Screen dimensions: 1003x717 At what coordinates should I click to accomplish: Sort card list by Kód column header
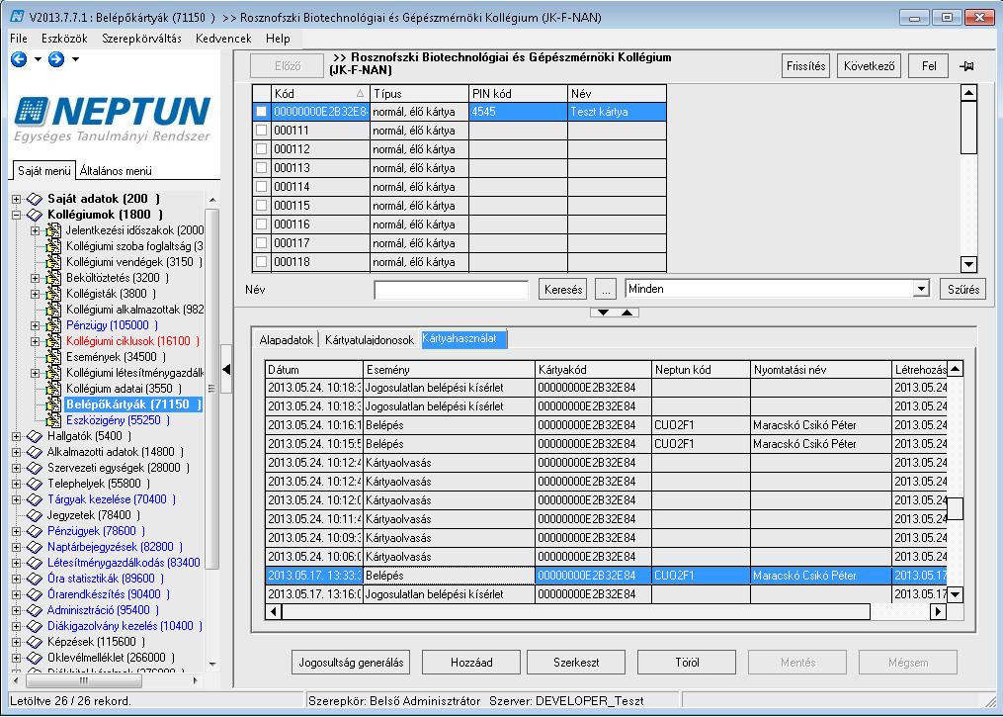[320, 94]
